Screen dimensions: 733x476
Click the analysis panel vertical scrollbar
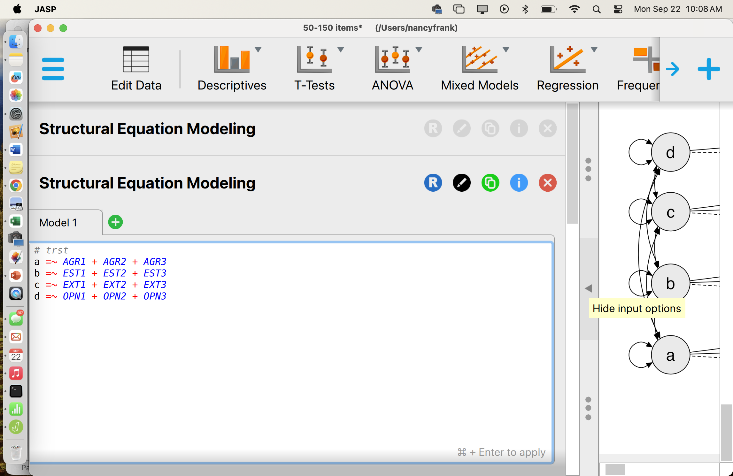(572, 164)
